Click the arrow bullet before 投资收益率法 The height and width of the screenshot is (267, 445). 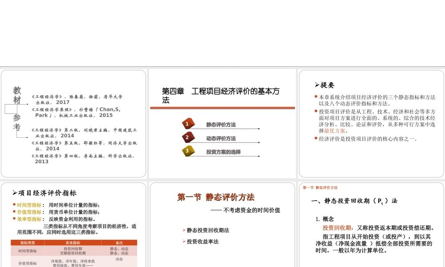[x=184, y=241]
